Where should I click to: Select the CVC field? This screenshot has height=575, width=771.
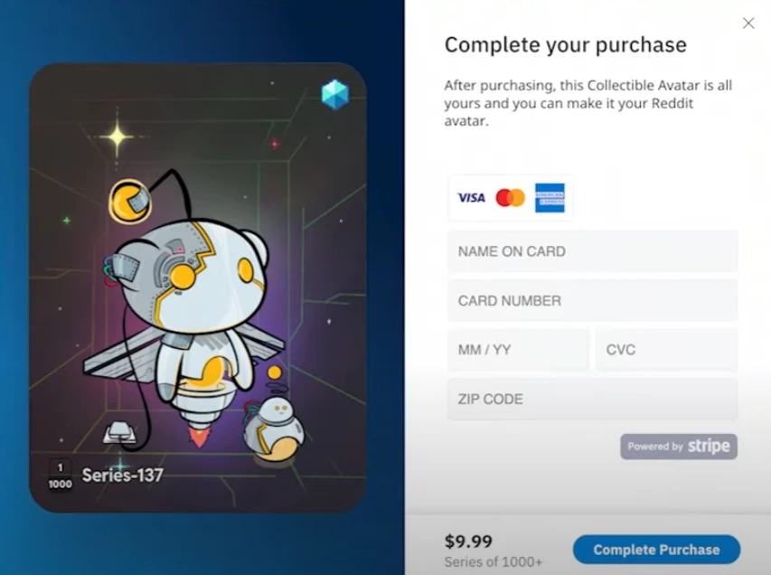(667, 350)
